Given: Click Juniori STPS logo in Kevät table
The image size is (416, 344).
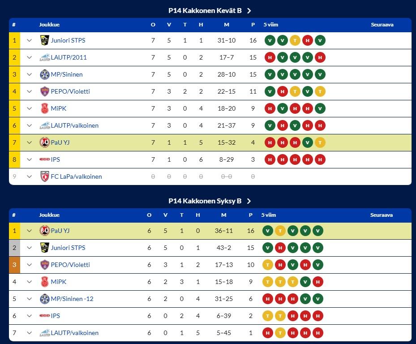Looking at the screenshot, I should pyautogui.click(x=44, y=40).
